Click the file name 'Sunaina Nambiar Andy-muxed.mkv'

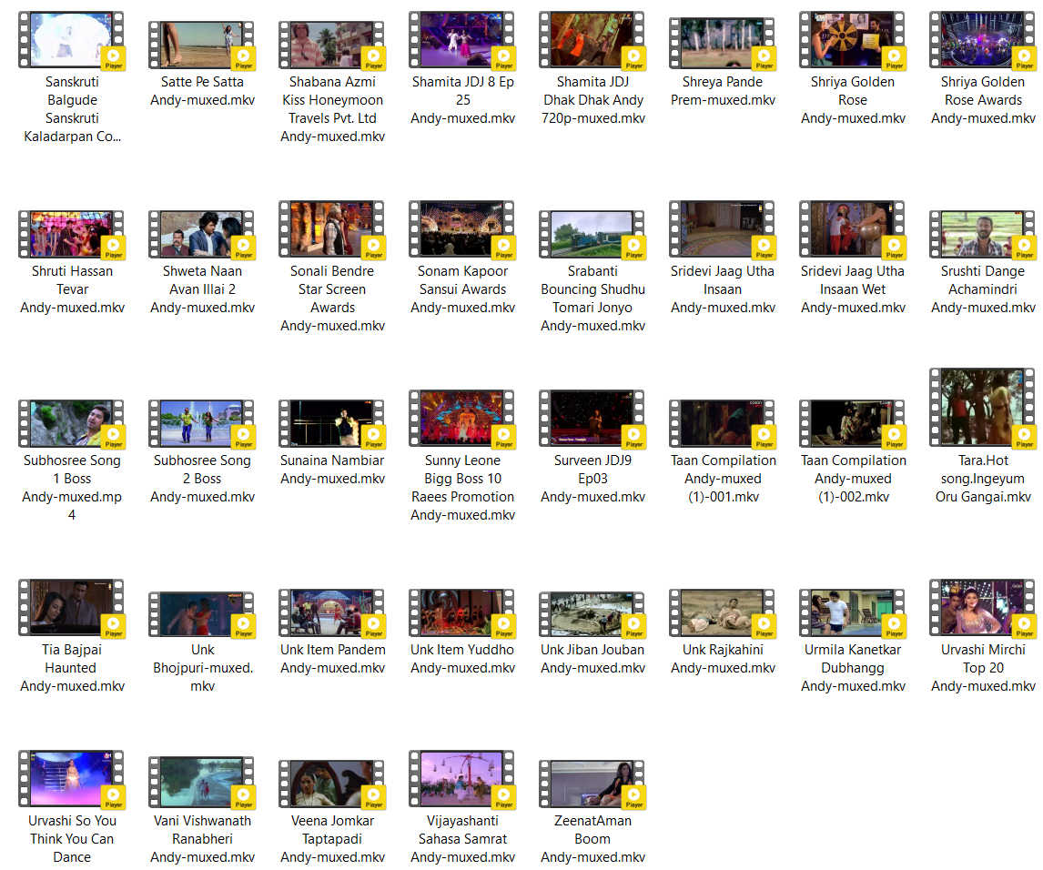coord(332,470)
